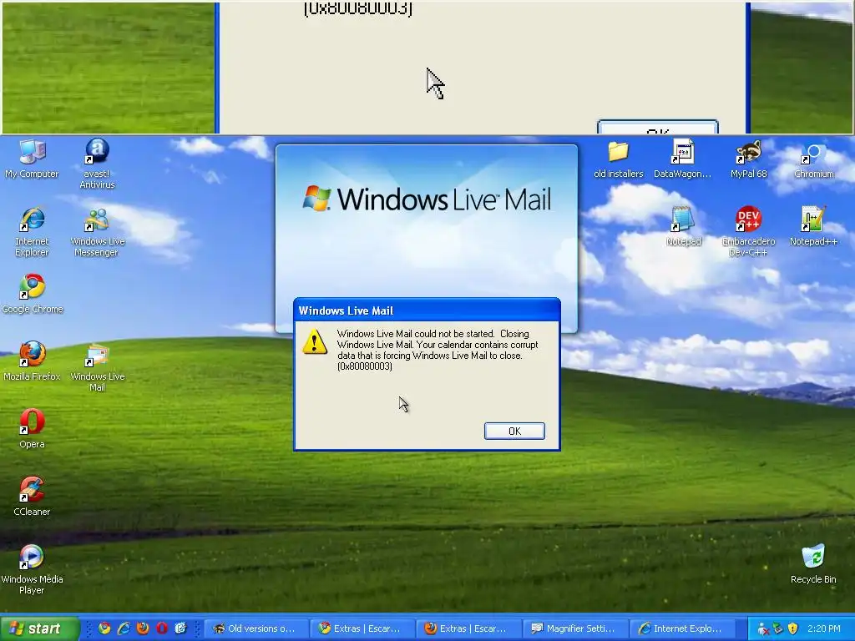Open the My Computer desktop icon
855x641 pixels.
tap(32, 159)
